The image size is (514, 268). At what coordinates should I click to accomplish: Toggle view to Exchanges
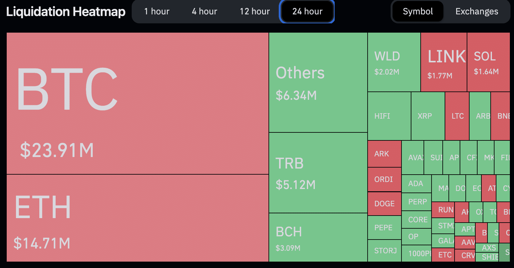(477, 12)
